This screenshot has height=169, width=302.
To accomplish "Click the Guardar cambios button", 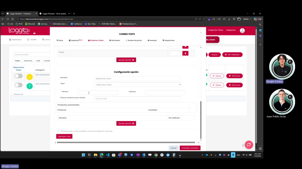I will (x=190, y=148).
